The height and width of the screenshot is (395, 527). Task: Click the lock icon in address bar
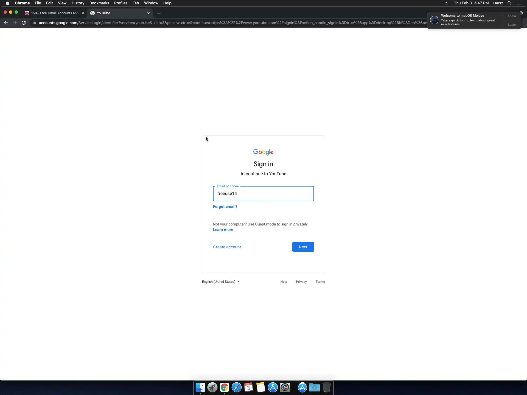(x=34, y=23)
